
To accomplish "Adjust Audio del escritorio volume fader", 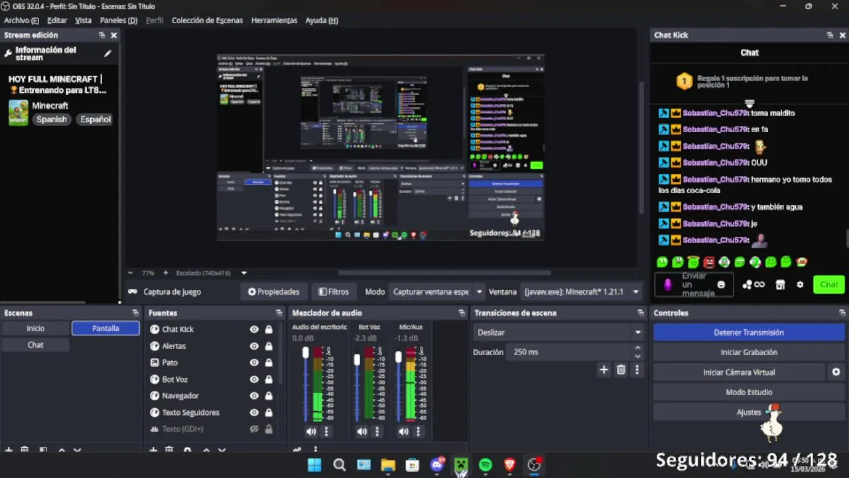I will coord(306,353).
